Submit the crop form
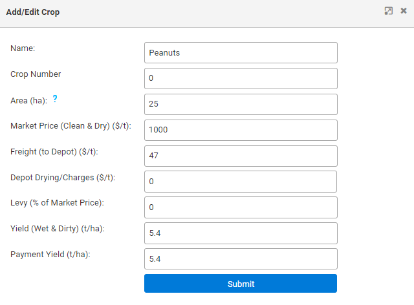The image size is (414, 305). (x=241, y=284)
